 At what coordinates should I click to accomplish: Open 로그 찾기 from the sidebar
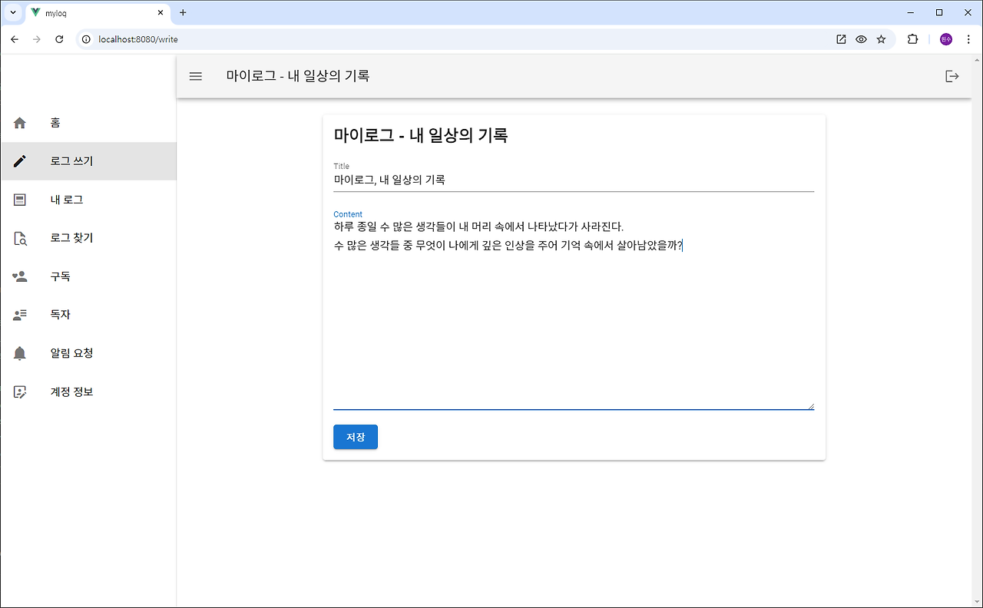[88, 238]
